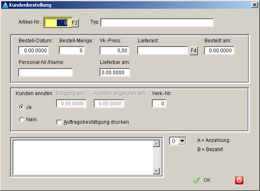
Task: Click the Personal-Nr./Name field
Action: (x=46, y=72)
